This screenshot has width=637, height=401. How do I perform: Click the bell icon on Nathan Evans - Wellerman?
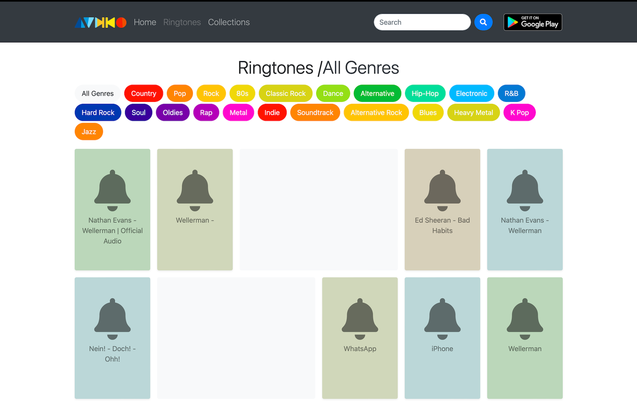point(525,189)
